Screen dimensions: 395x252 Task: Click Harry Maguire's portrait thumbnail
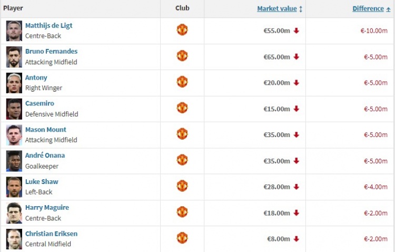(14, 213)
